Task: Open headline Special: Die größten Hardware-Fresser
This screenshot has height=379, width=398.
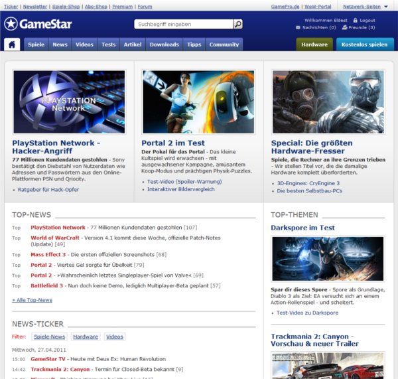Action: coord(312,147)
